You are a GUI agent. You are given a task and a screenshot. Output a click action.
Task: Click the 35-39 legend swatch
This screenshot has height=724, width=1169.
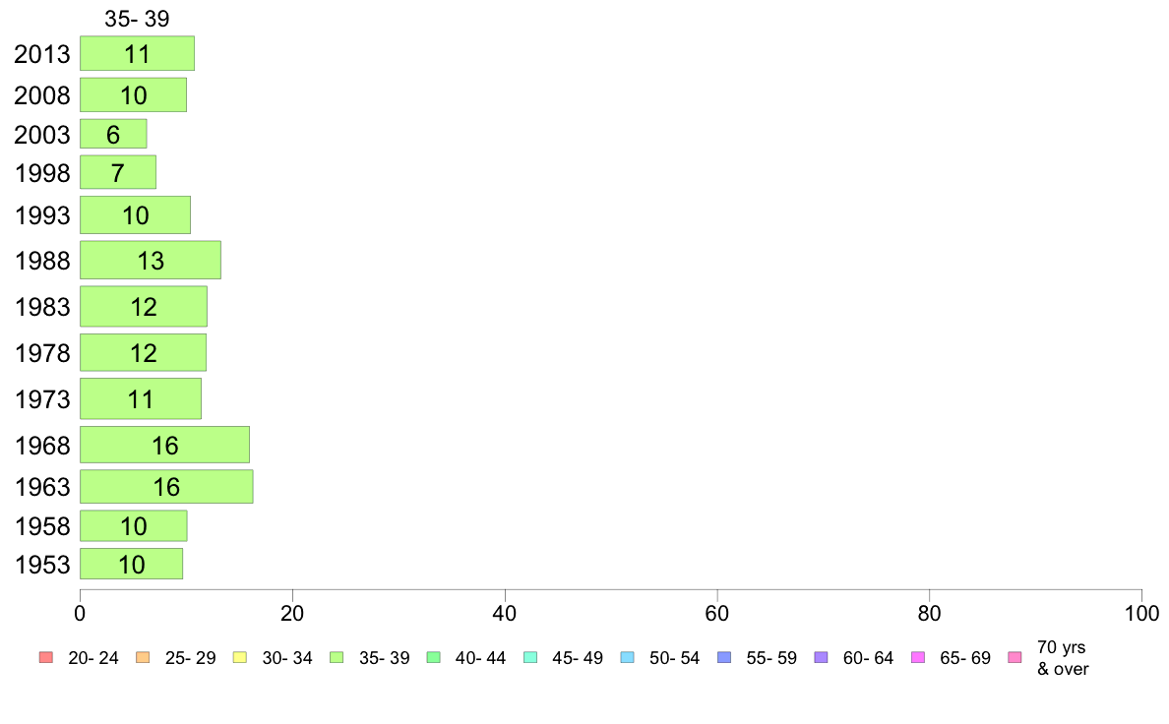point(337,658)
